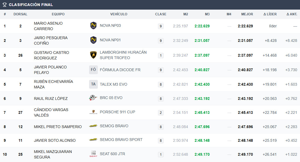
Task: Click class badge 8 in Raul Ruiz row
Action: (161, 99)
